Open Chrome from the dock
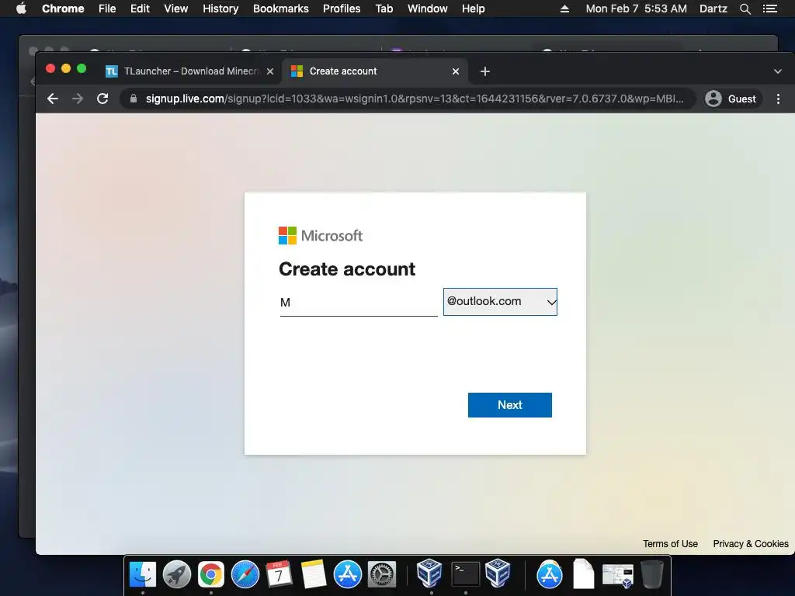This screenshot has height=596, width=795. (x=211, y=574)
